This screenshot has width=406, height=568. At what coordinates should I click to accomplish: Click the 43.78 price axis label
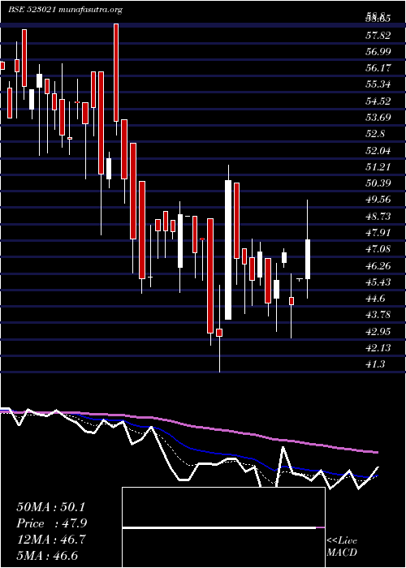[378, 315]
